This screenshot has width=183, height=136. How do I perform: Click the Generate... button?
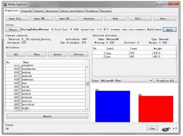tap(91, 18)
